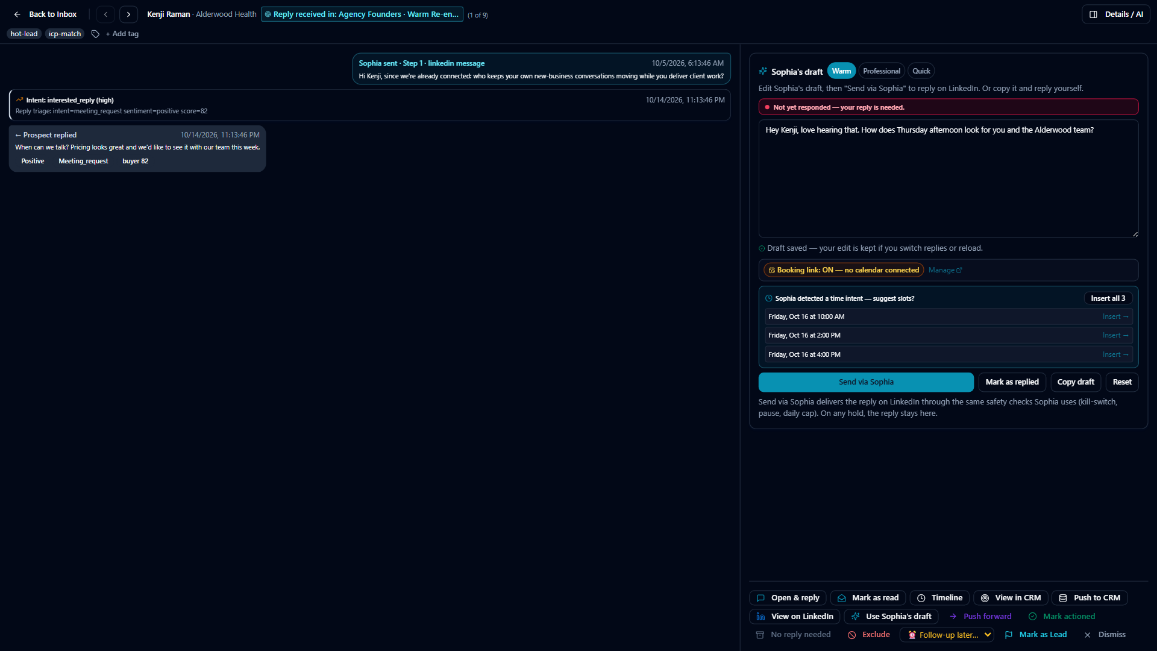Open the View on LinkedIn action
The image size is (1157, 651).
pos(794,616)
